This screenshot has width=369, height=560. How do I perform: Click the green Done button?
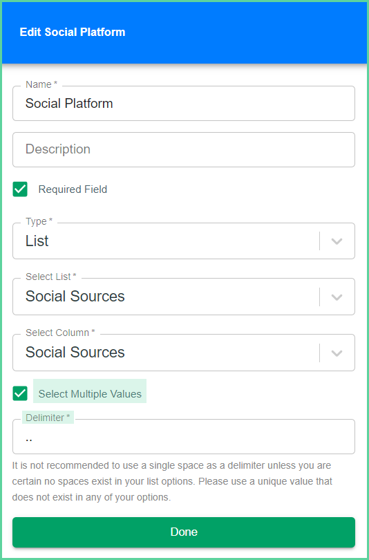pos(183,532)
